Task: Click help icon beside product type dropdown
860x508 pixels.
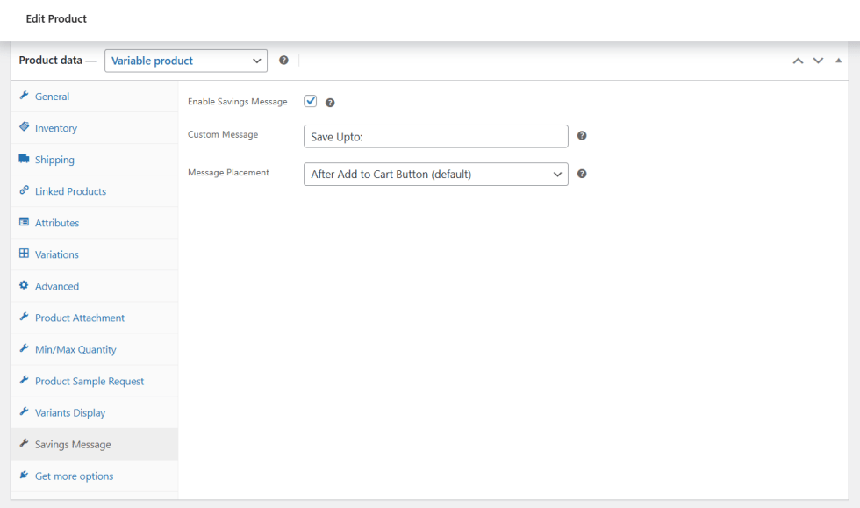Action: pos(283,61)
